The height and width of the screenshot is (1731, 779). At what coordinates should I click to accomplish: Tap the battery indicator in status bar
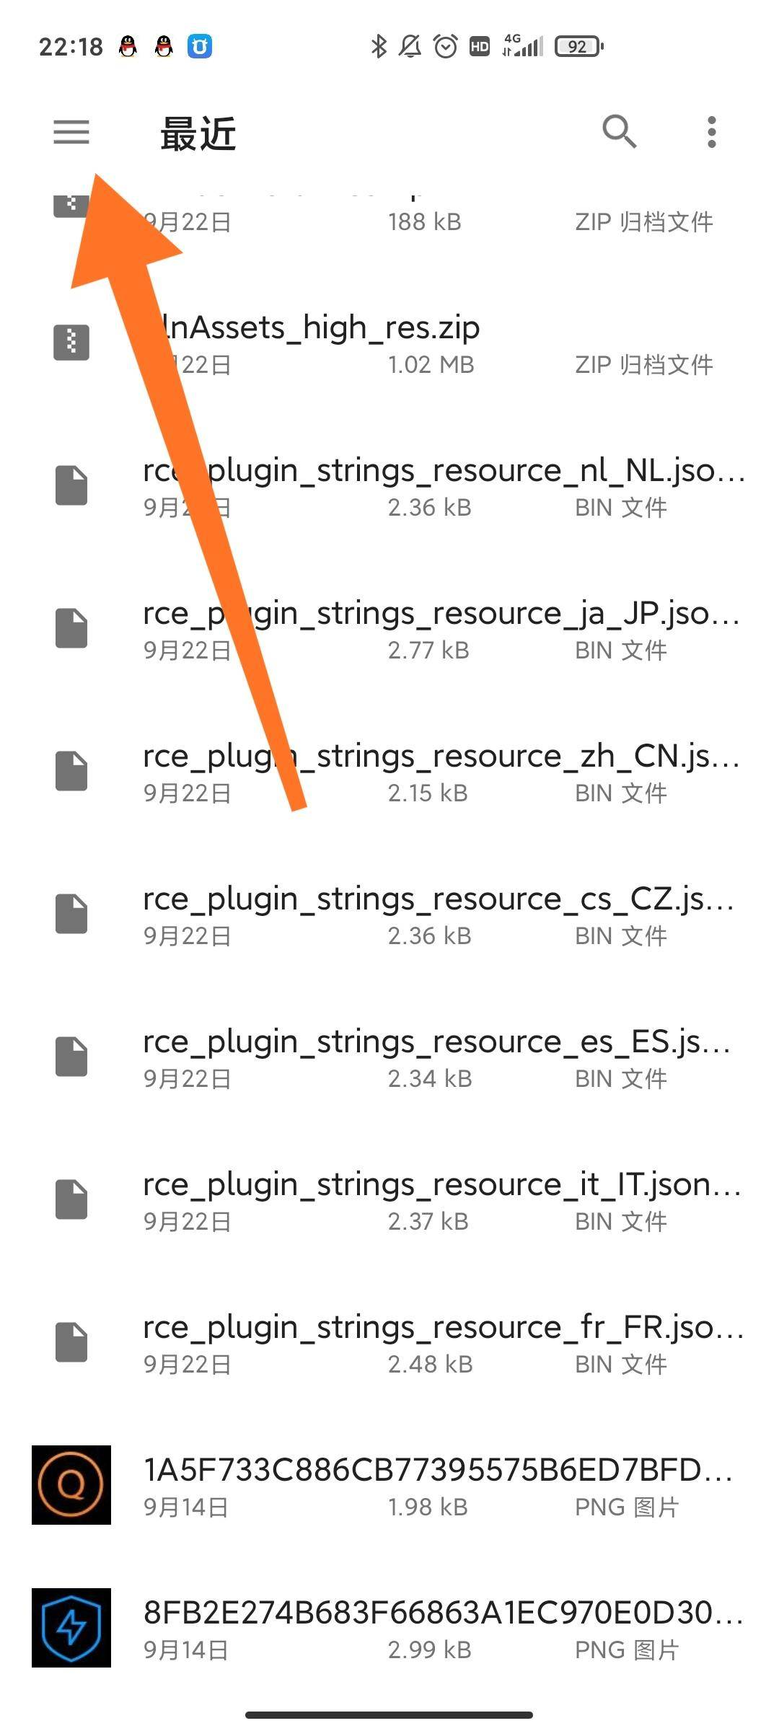[578, 47]
